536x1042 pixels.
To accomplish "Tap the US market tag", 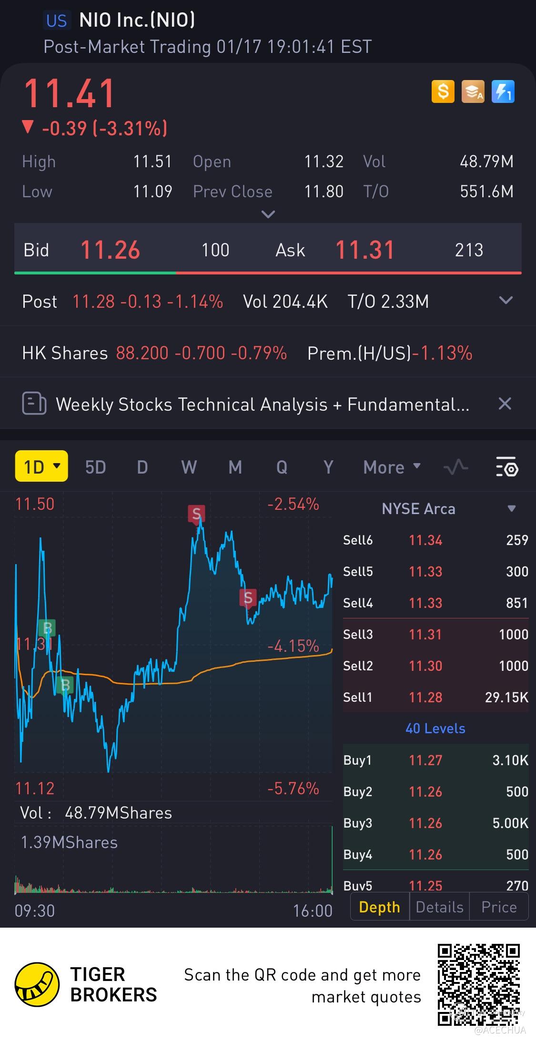I will pyautogui.click(x=57, y=20).
